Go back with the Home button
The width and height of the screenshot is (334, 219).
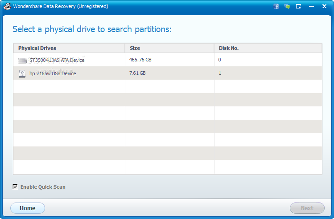pos(28,208)
